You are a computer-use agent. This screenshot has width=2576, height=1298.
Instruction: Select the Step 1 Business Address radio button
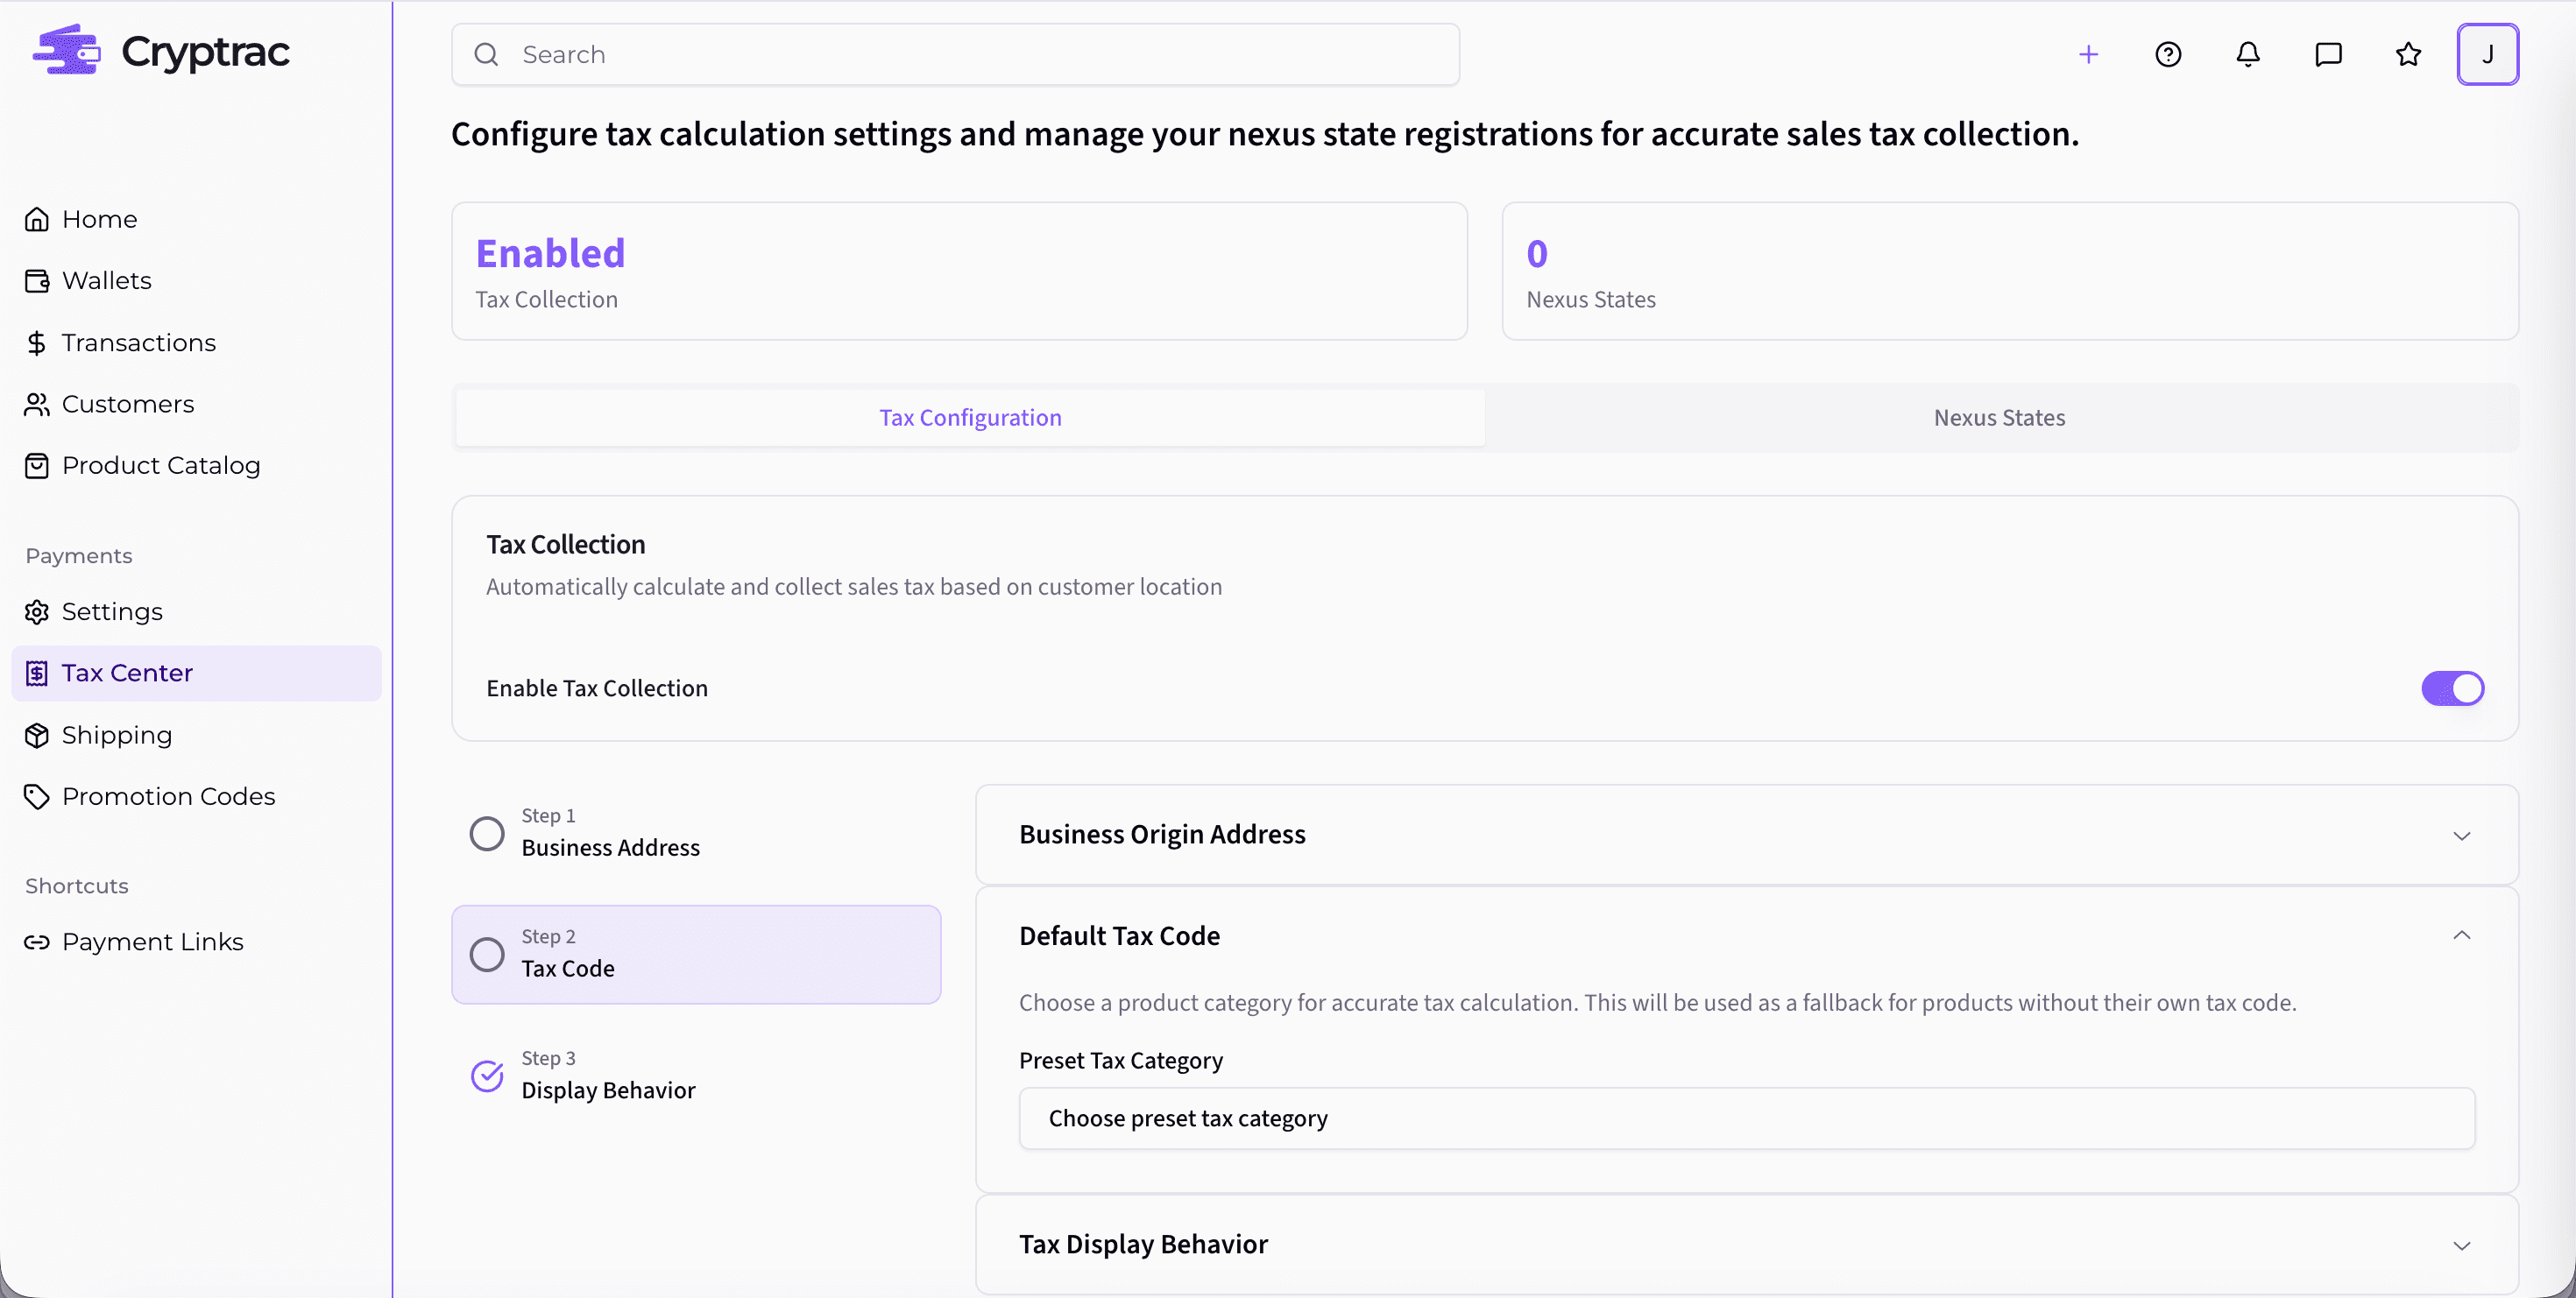486,832
